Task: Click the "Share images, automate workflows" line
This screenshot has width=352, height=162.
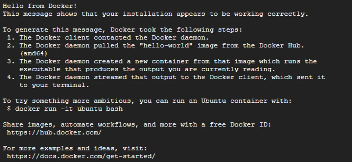Action: [x=137, y=125]
